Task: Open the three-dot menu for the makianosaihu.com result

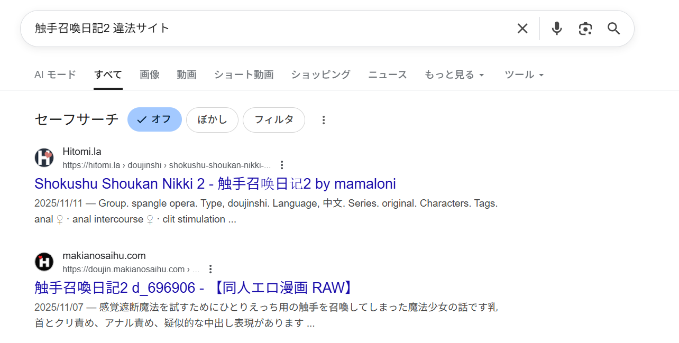Action: coord(210,268)
